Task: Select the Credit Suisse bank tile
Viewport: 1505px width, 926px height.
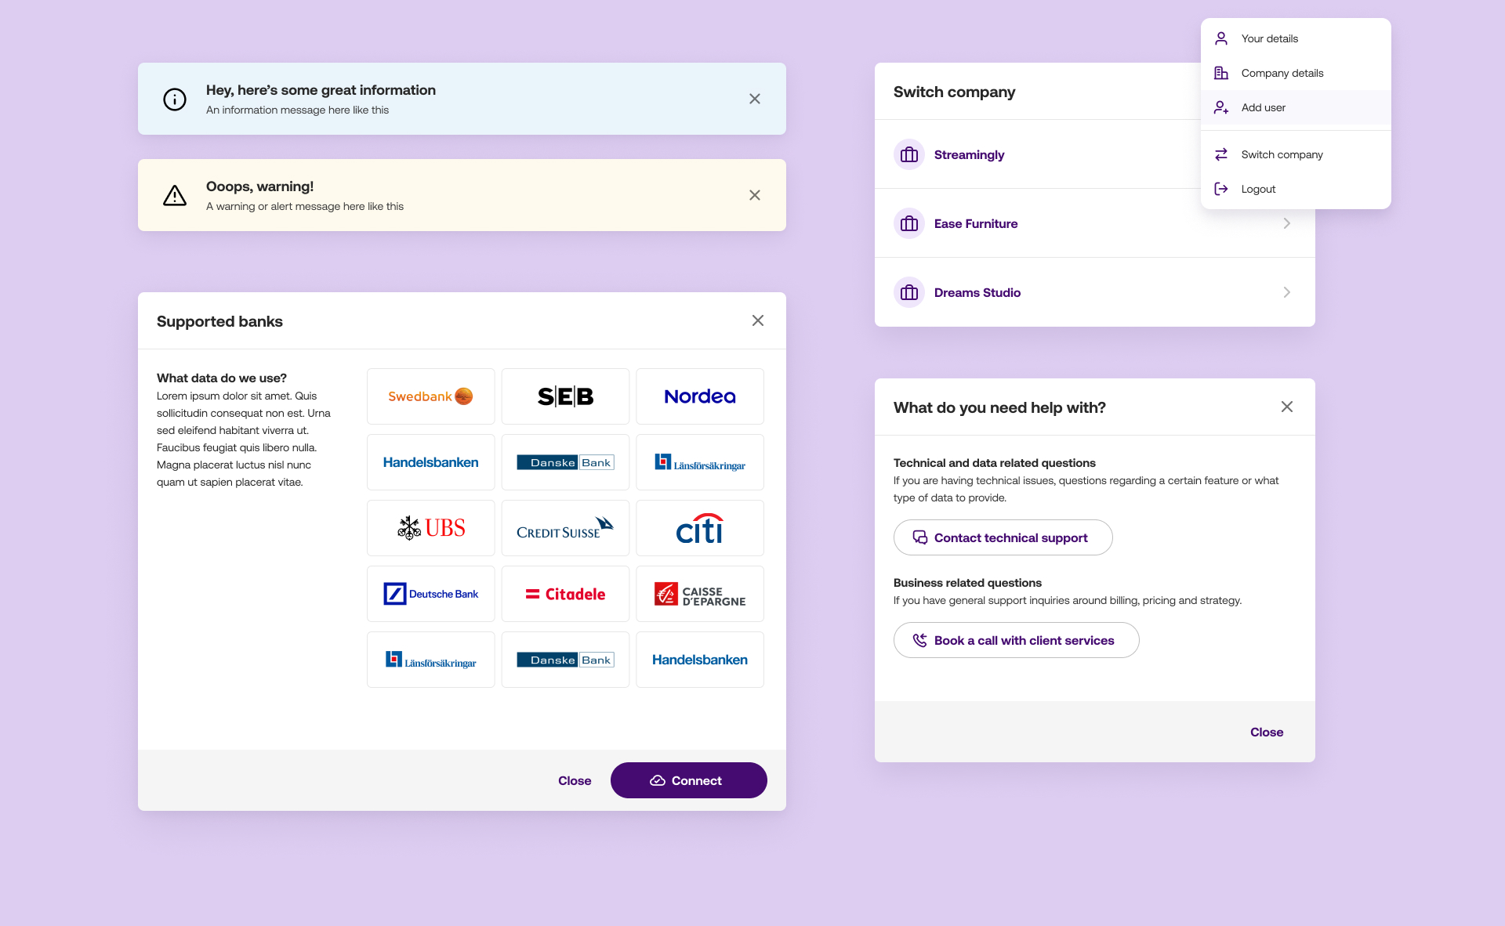Action: click(566, 528)
